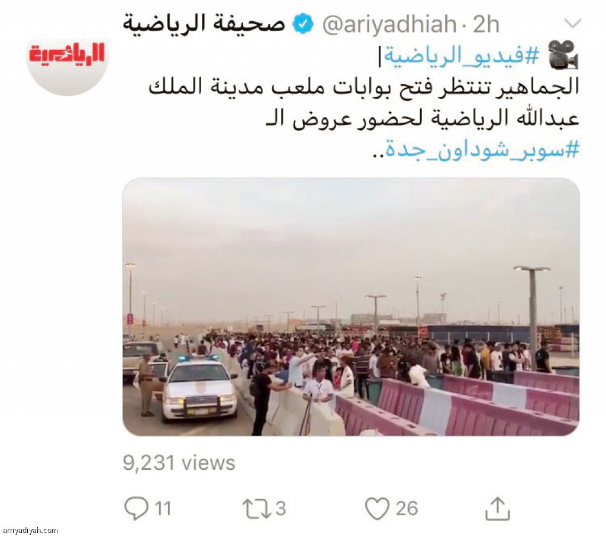Image resolution: width=606 pixels, height=536 pixels.
Task: Click the 2h timestamp
Action: [x=486, y=24]
